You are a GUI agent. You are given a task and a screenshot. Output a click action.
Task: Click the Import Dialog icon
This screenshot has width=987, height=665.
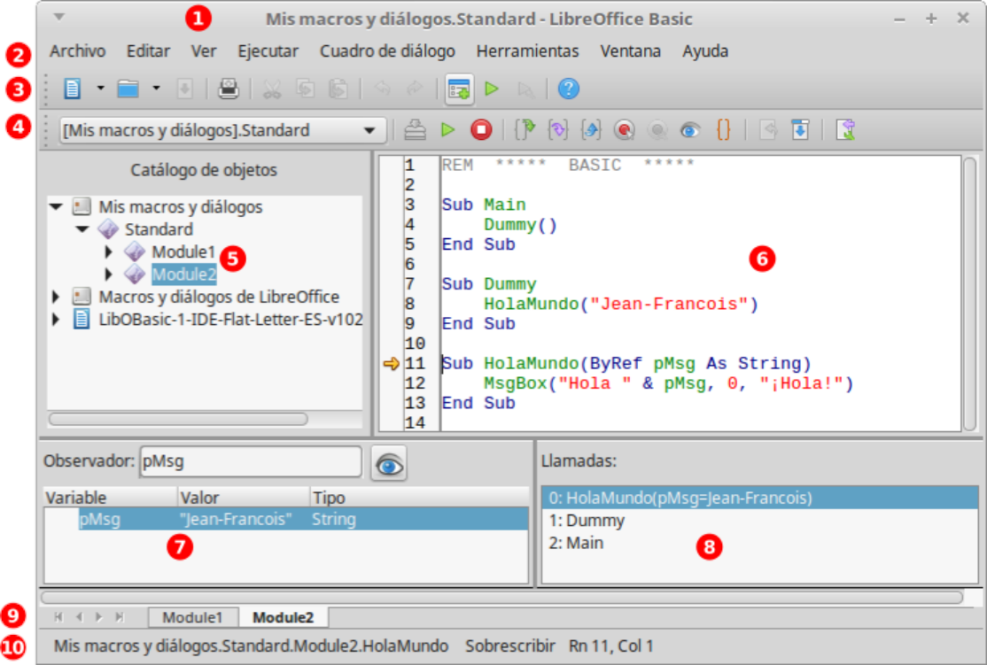(844, 130)
